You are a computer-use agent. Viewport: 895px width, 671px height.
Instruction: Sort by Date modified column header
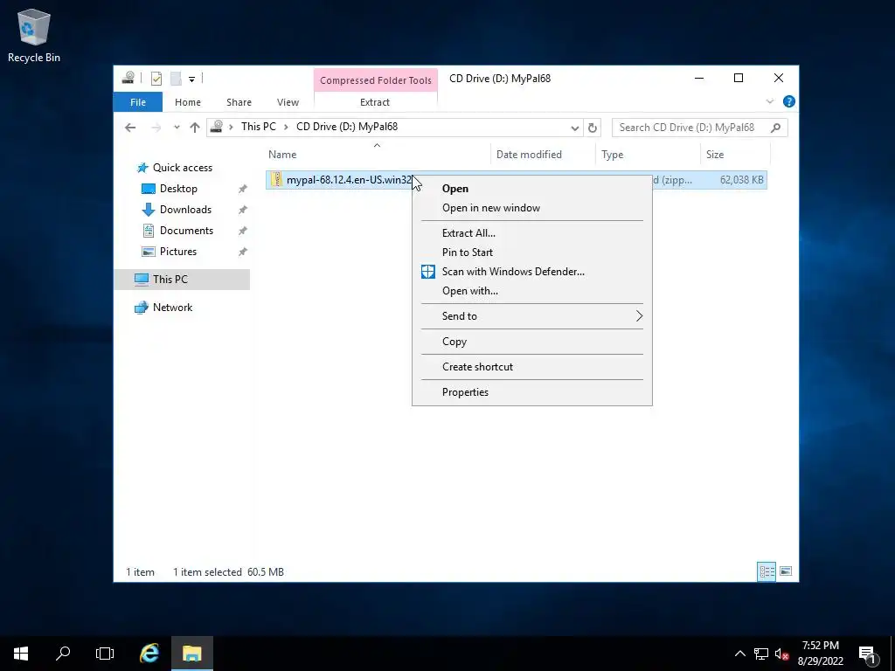(529, 155)
